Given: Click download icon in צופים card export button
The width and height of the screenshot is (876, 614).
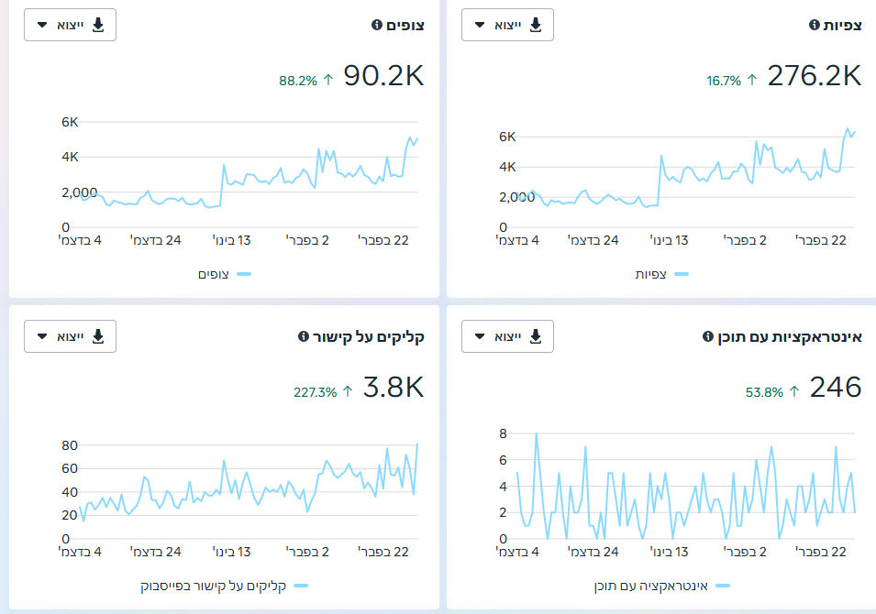Looking at the screenshot, I should [98, 25].
